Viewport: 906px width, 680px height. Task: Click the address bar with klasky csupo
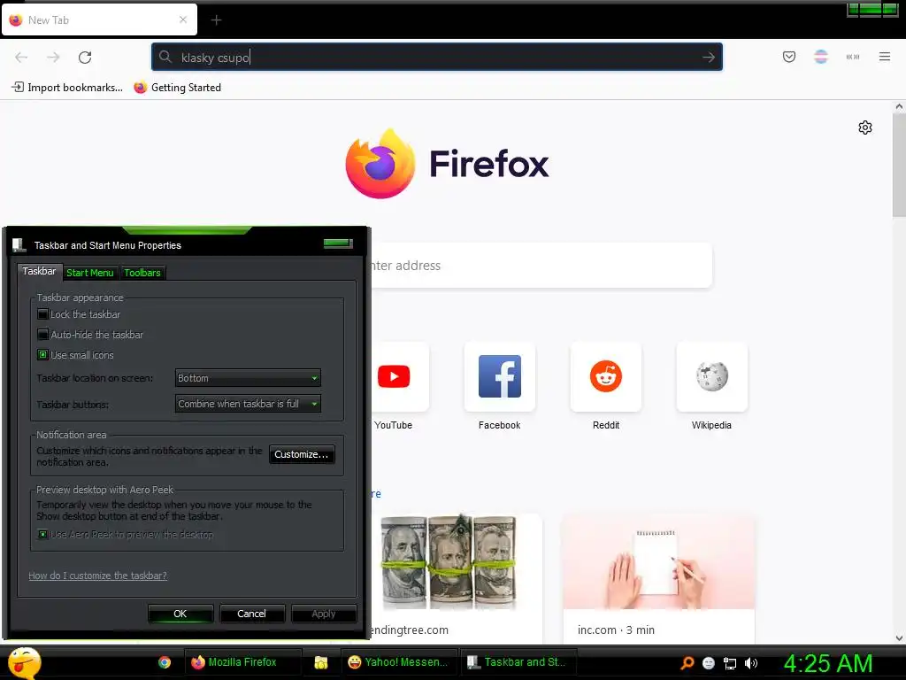437,58
